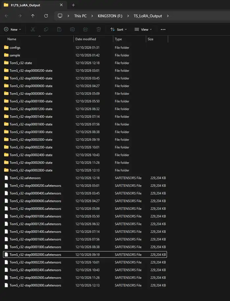Open the Sort dropdown menu
The height and width of the screenshot is (301, 230).
pyautogui.click(x=119, y=29)
